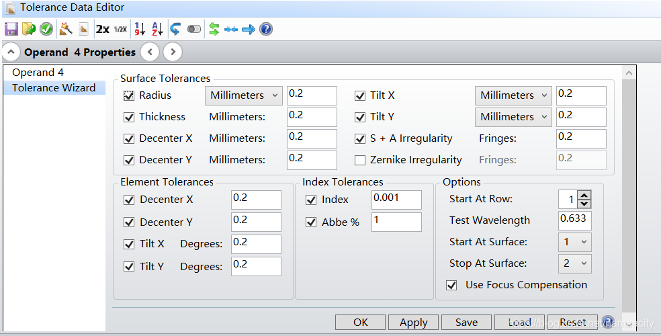The image size is (661, 336).
Task: Click the Reset button
Action: pos(572,323)
